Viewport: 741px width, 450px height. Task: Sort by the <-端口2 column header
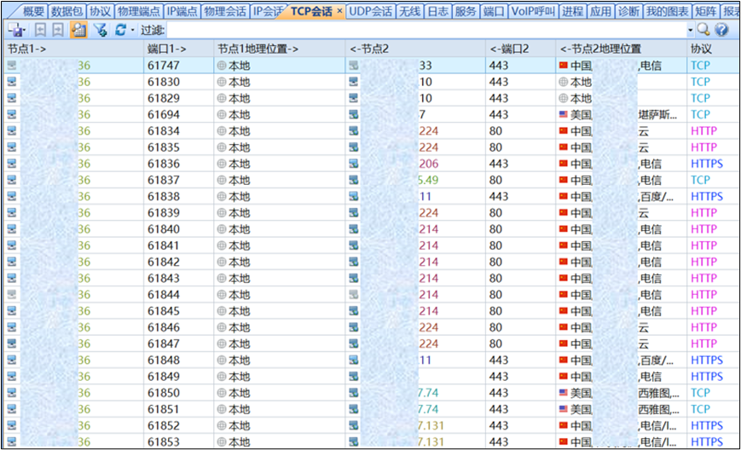[520, 49]
